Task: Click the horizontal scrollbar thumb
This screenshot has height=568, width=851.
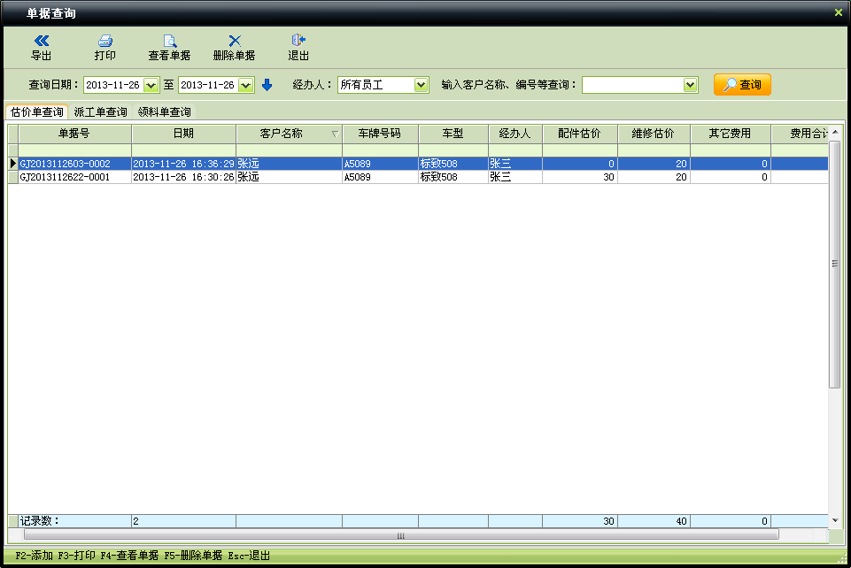Action: [401, 535]
